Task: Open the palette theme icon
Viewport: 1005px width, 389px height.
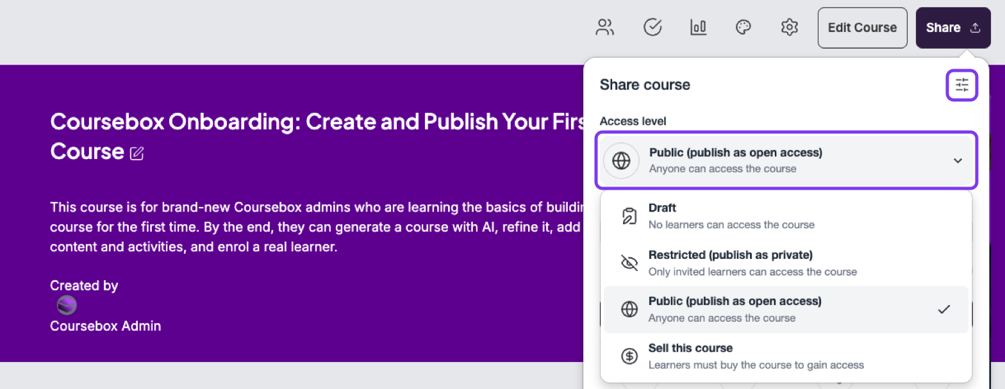Action: tap(743, 28)
